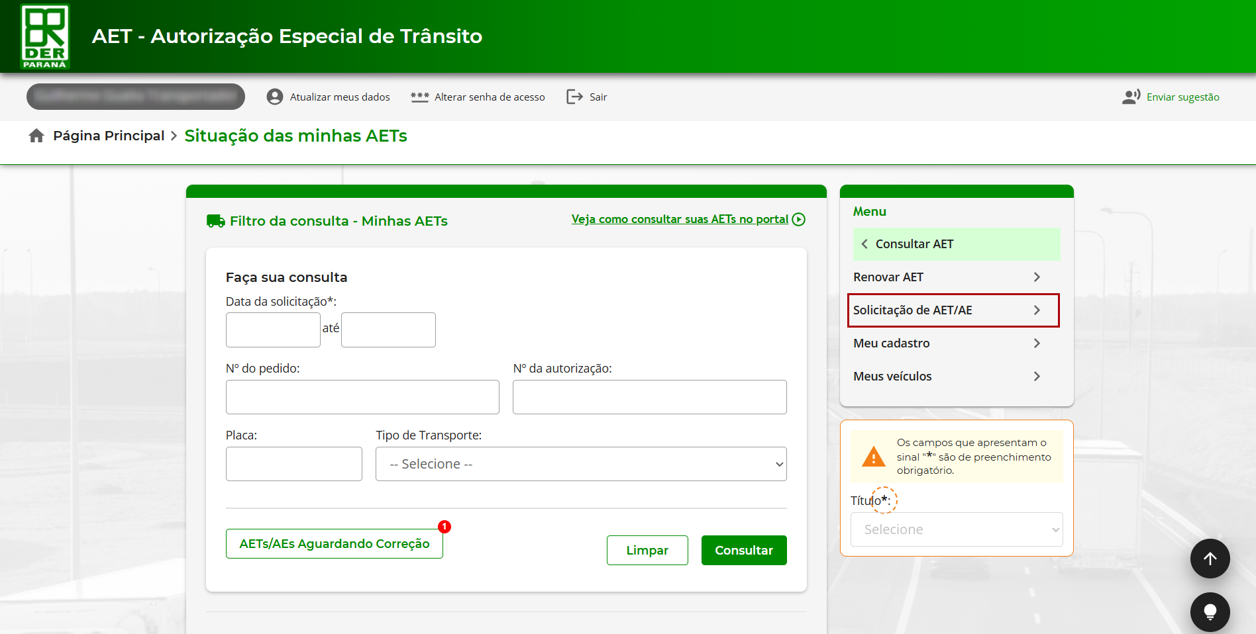Click the orange warning triangle icon
1256x634 pixels.
click(x=873, y=457)
